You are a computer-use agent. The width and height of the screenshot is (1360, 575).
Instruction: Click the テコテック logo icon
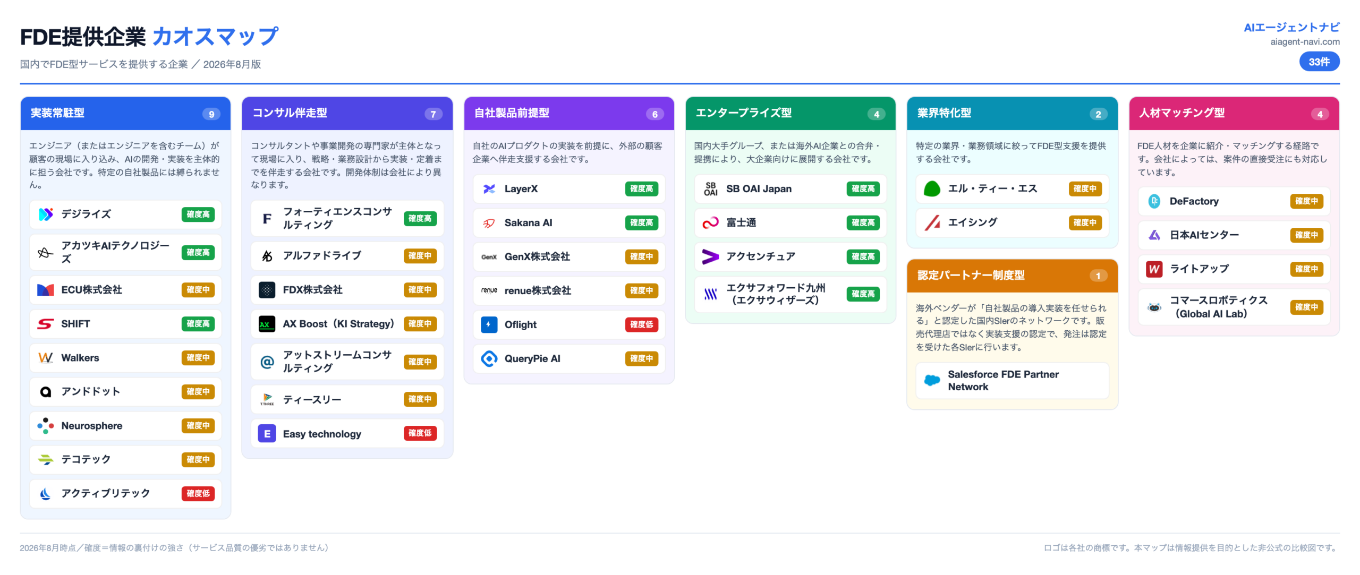(46, 460)
